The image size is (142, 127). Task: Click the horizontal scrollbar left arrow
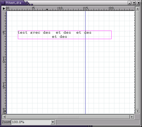pyautogui.click(x=4, y=117)
